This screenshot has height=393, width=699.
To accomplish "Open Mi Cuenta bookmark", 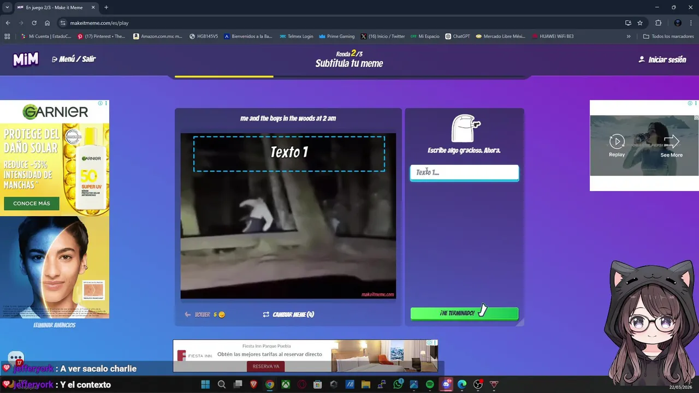I will tap(46, 37).
